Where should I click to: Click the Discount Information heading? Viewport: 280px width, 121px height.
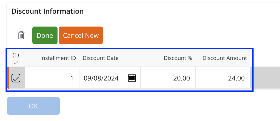[47, 11]
